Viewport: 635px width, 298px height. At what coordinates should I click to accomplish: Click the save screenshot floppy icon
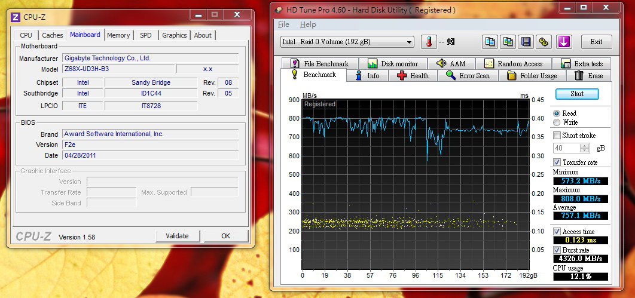[x=526, y=42]
